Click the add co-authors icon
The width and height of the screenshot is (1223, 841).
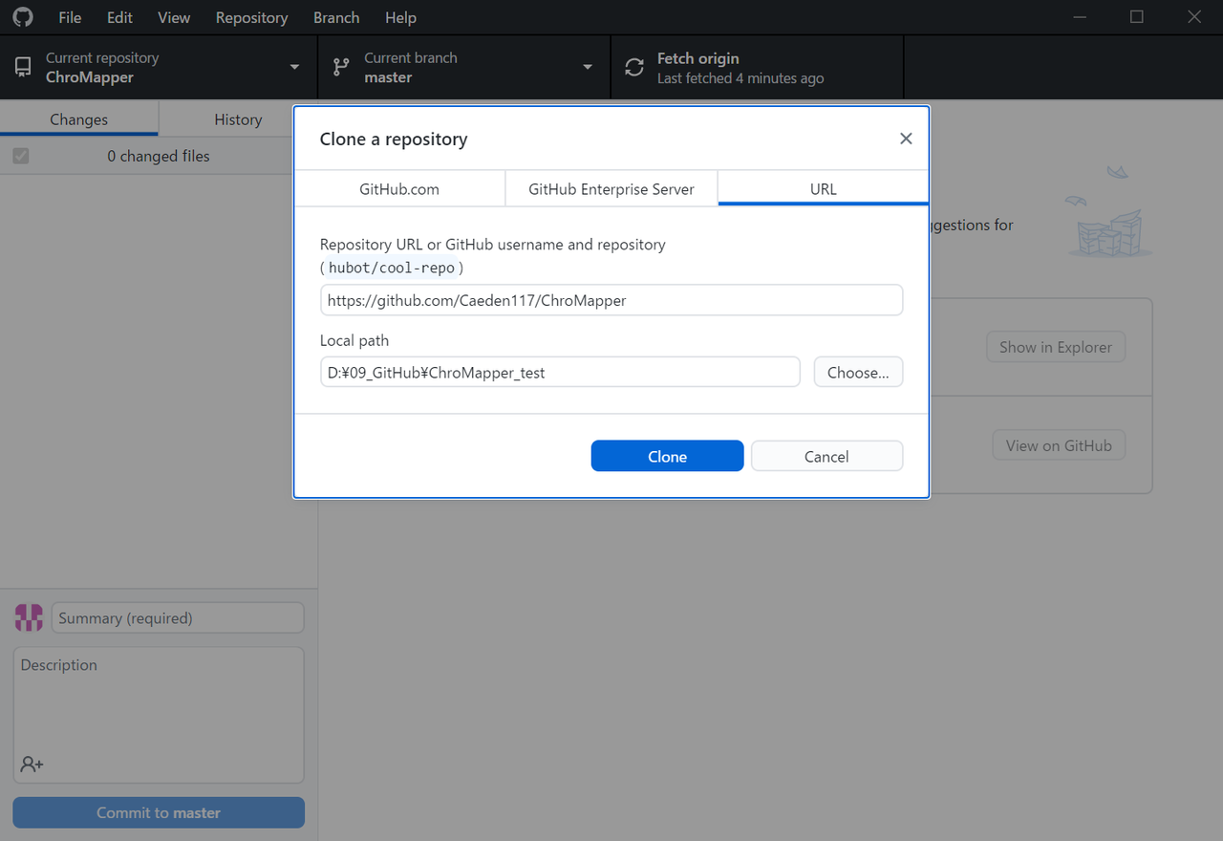pyautogui.click(x=32, y=764)
